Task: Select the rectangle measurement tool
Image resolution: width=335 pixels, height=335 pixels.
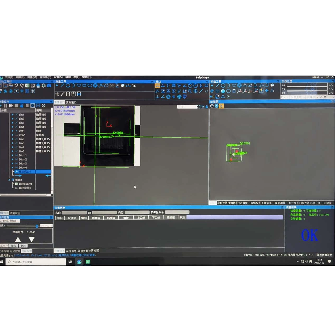Action: (84, 85)
